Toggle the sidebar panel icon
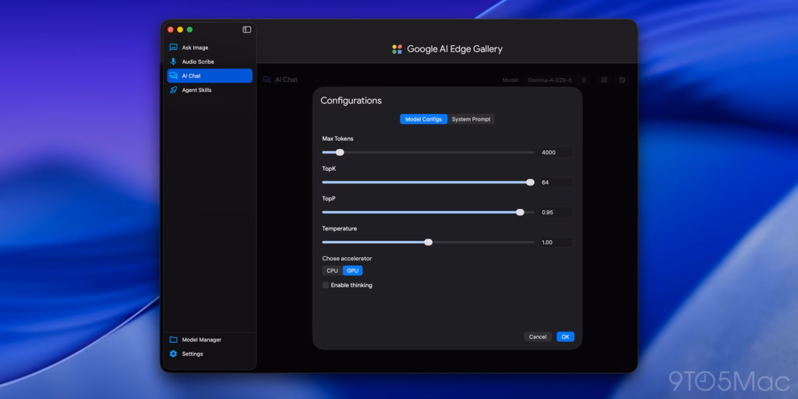Viewport: 798px width, 399px height. click(247, 30)
